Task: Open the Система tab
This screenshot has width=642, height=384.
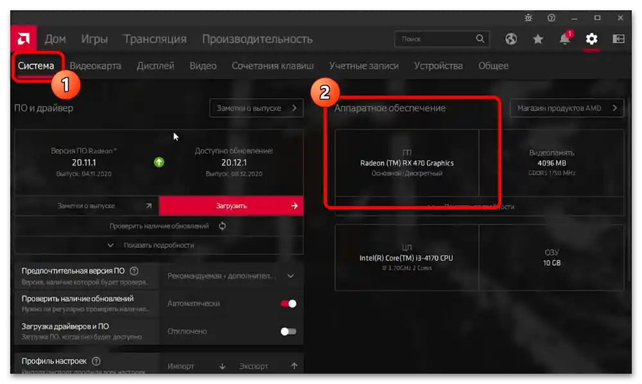Action: point(36,66)
